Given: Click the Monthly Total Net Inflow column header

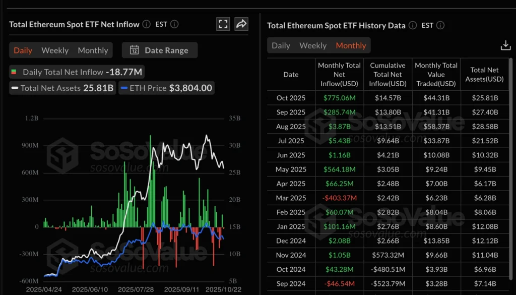Looking at the screenshot, I should coord(339,74).
